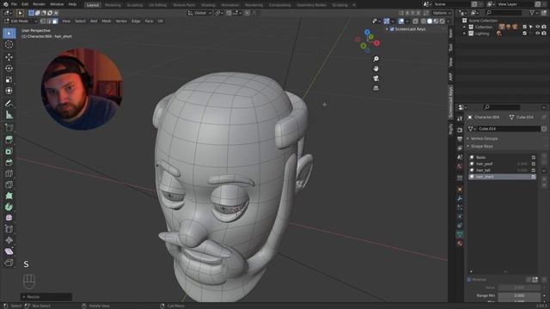Activate the 3D Cursor tool

[x=9, y=45]
